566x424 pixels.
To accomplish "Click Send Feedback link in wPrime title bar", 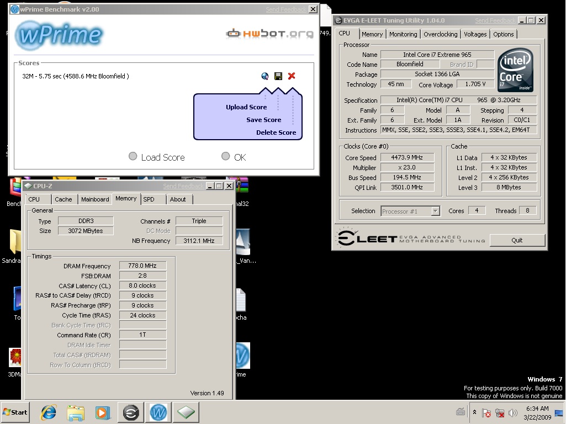I will point(286,9).
